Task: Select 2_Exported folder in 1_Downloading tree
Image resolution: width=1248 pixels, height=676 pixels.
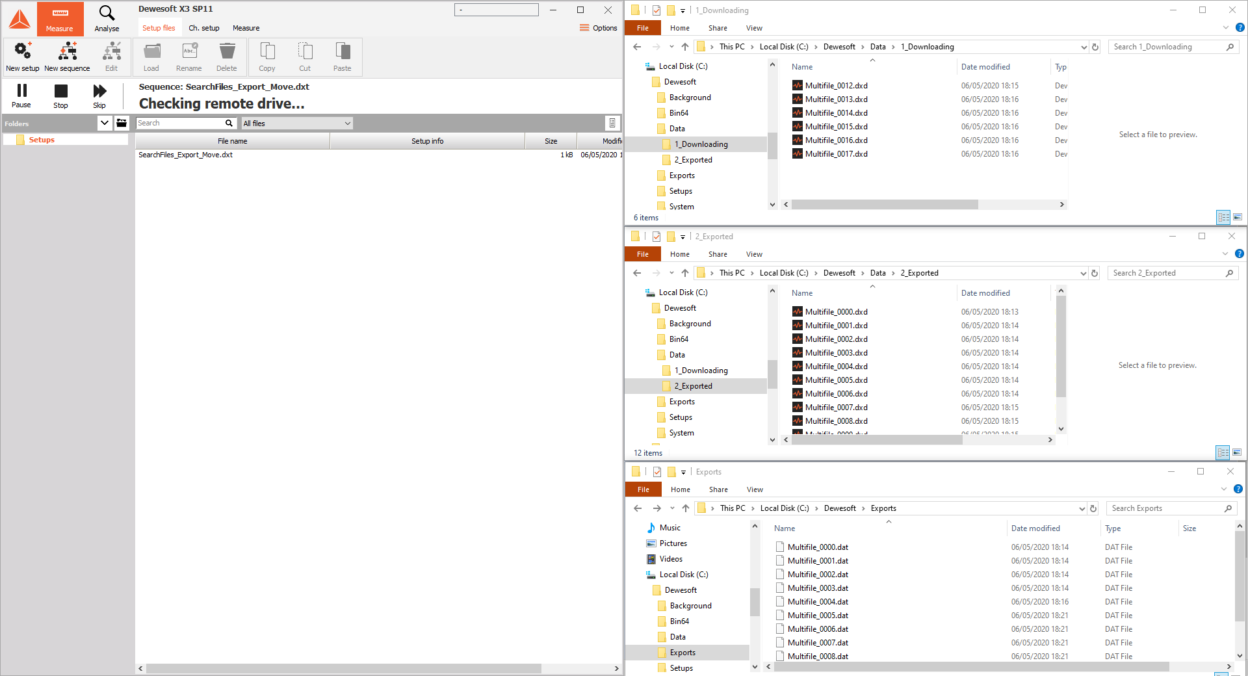Action: (x=693, y=160)
